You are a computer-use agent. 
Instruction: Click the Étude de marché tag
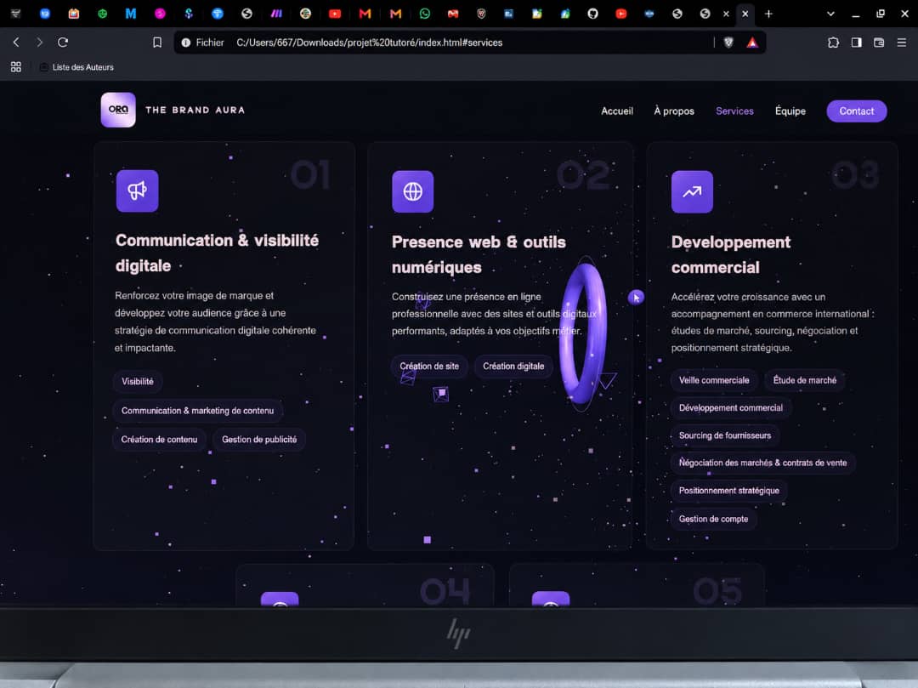(x=804, y=380)
